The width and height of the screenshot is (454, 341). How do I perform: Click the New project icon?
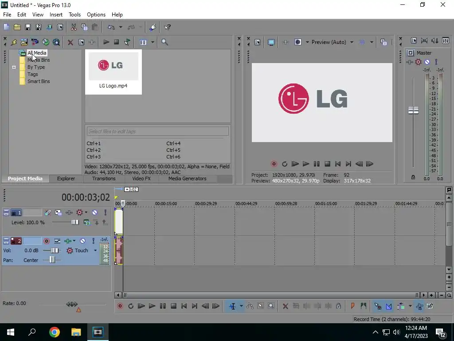(x=6, y=27)
